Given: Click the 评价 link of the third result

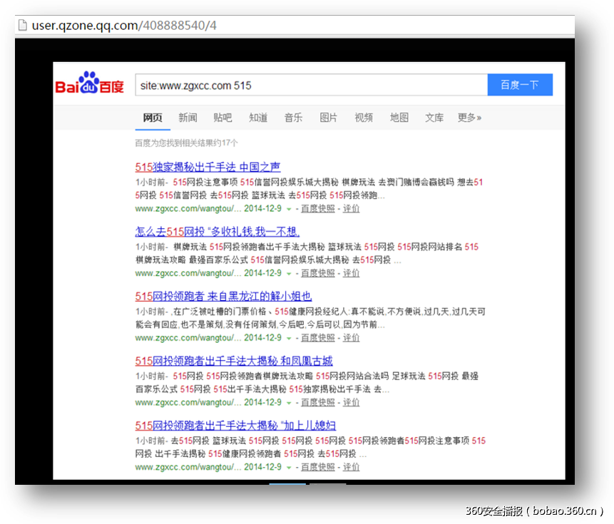Looking at the screenshot, I should [x=350, y=337].
